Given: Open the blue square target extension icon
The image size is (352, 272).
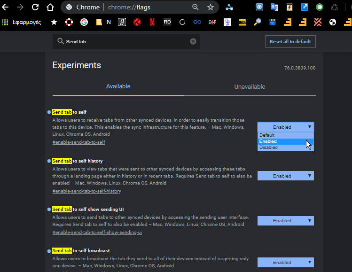Looking at the screenshot, I should coord(259,7).
